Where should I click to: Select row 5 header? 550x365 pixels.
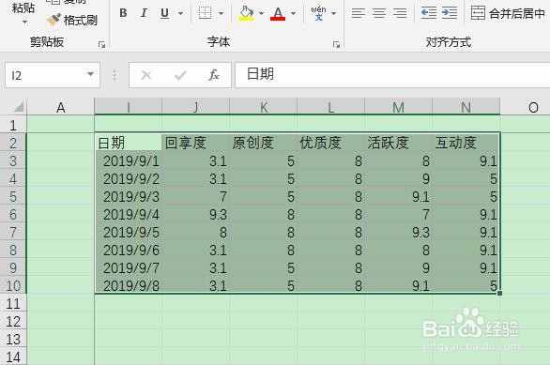tap(13, 196)
